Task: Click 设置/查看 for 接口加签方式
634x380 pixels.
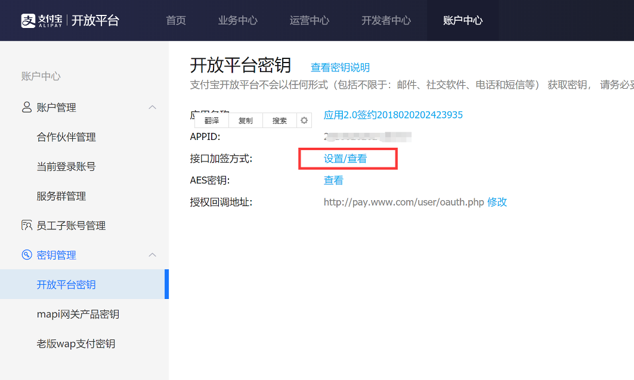Action: click(347, 158)
